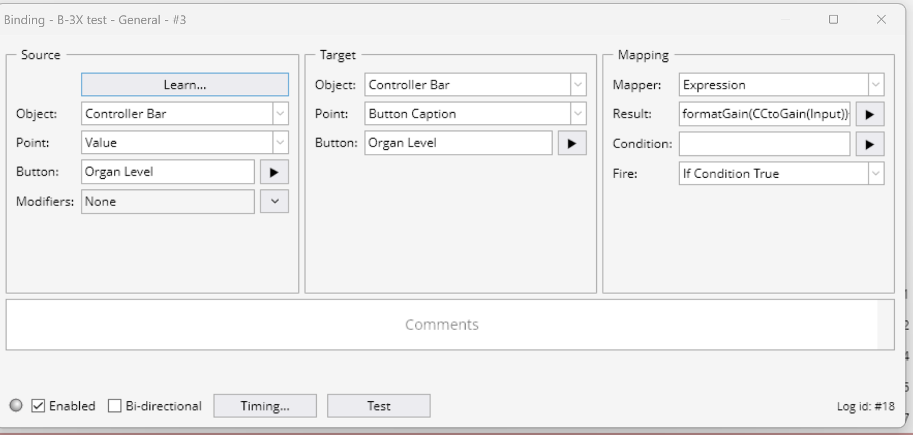Click the Source Button field play arrow
Viewport: 913px width, 435px height.
tap(274, 172)
